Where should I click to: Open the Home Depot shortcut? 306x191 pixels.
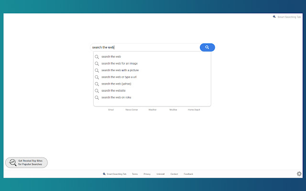(194, 110)
